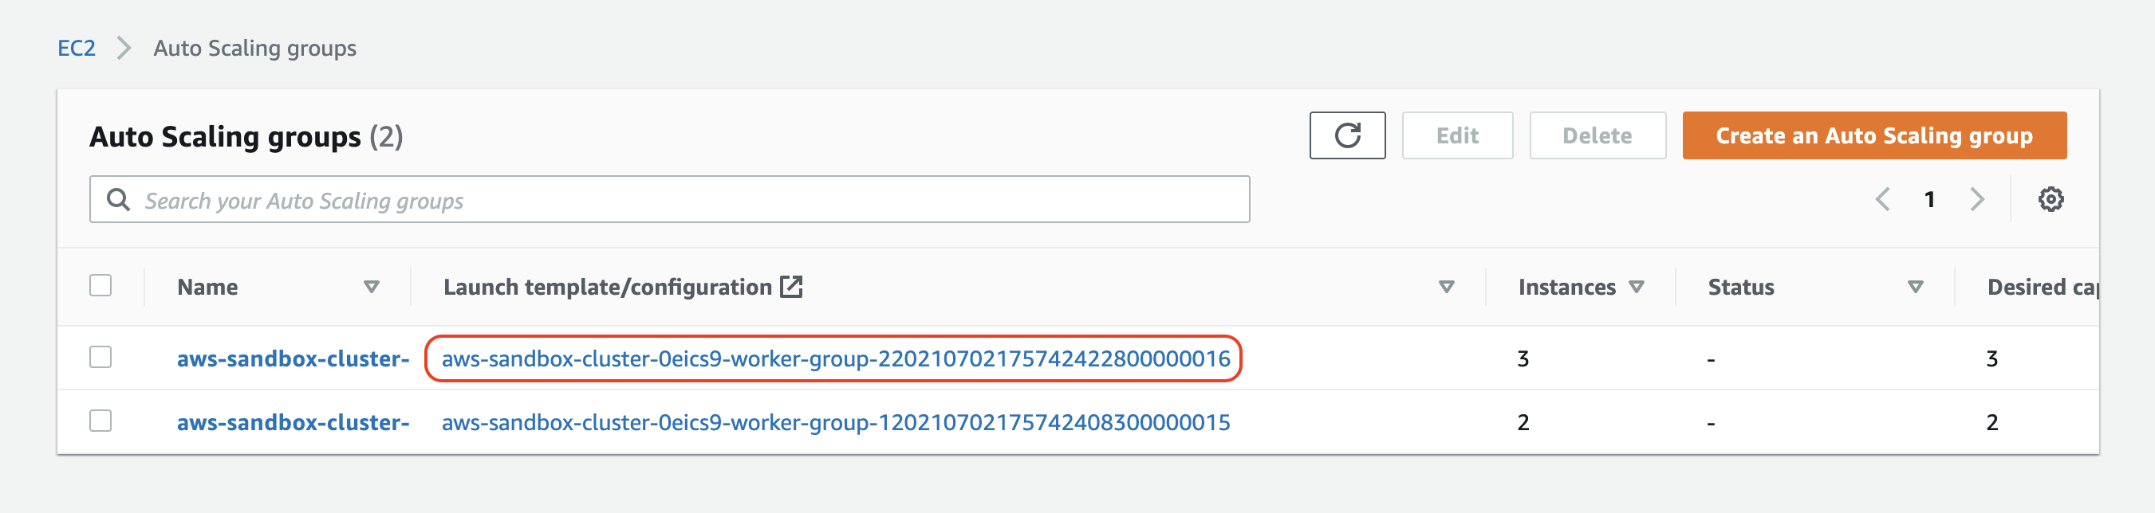Open table preferences gear icon
The image size is (2155, 513).
pyautogui.click(x=2051, y=200)
